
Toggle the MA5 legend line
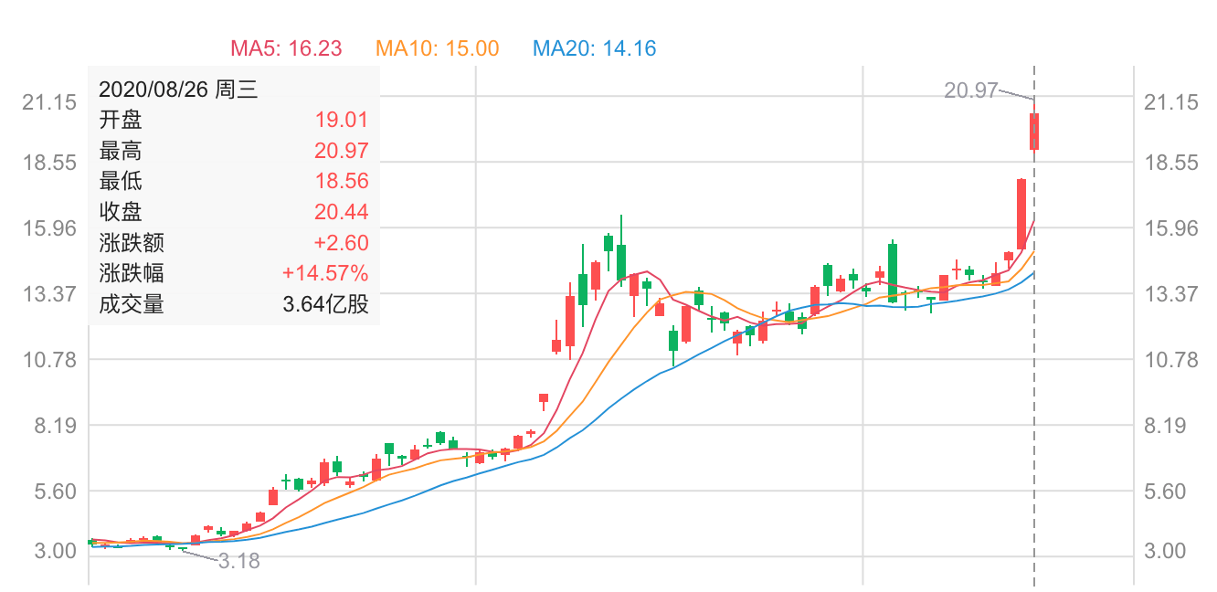[286, 48]
